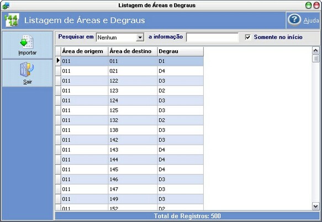Select destino cell 124

(133, 101)
